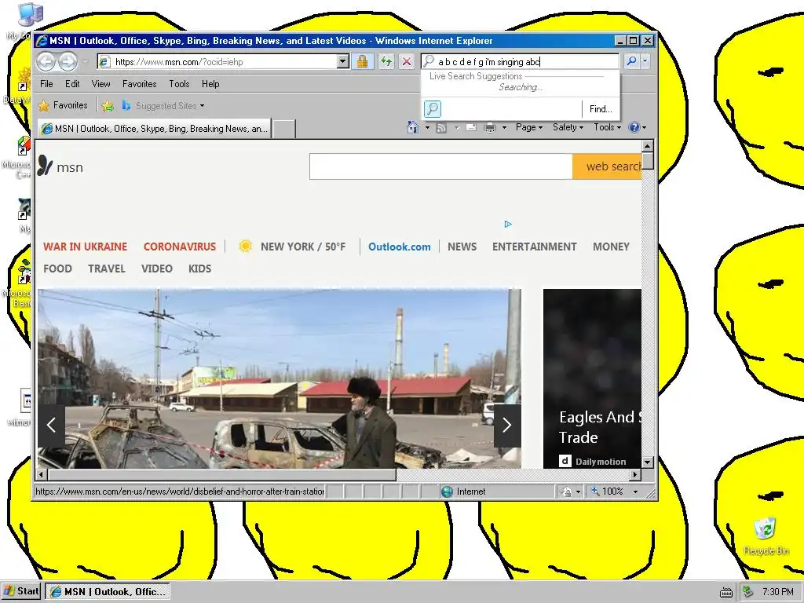The width and height of the screenshot is (804, 603).
Task: Open WAR IN UKRAINE link
Action: 85,247
